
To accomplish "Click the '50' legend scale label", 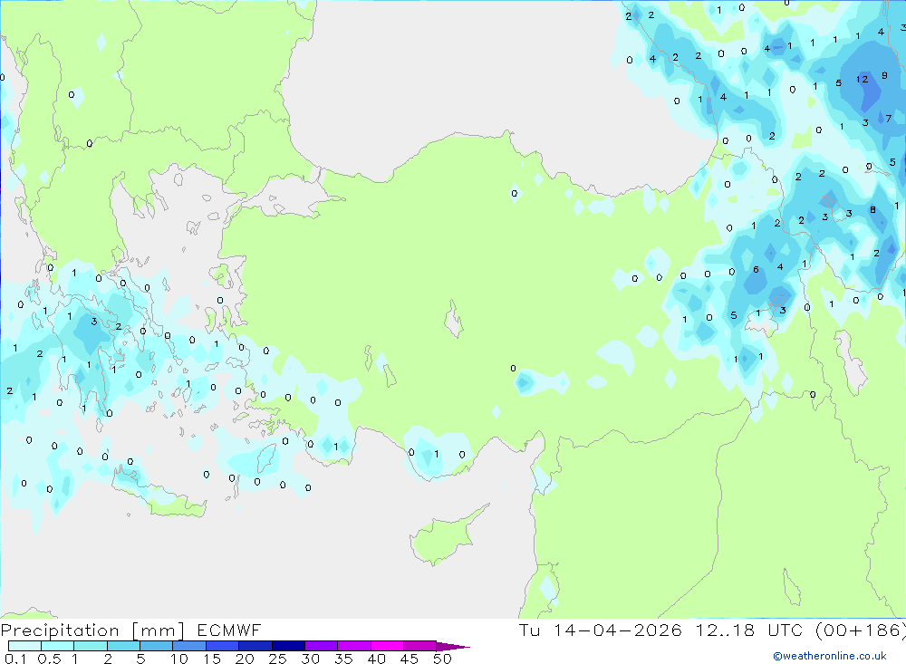I will 442,659.
